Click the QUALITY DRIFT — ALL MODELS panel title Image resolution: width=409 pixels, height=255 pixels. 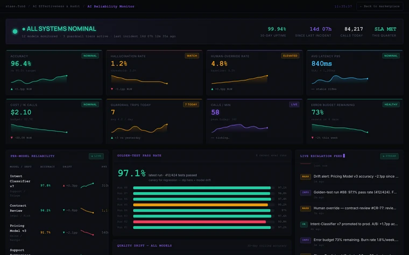pyautogui.click(x=145, y=246)
